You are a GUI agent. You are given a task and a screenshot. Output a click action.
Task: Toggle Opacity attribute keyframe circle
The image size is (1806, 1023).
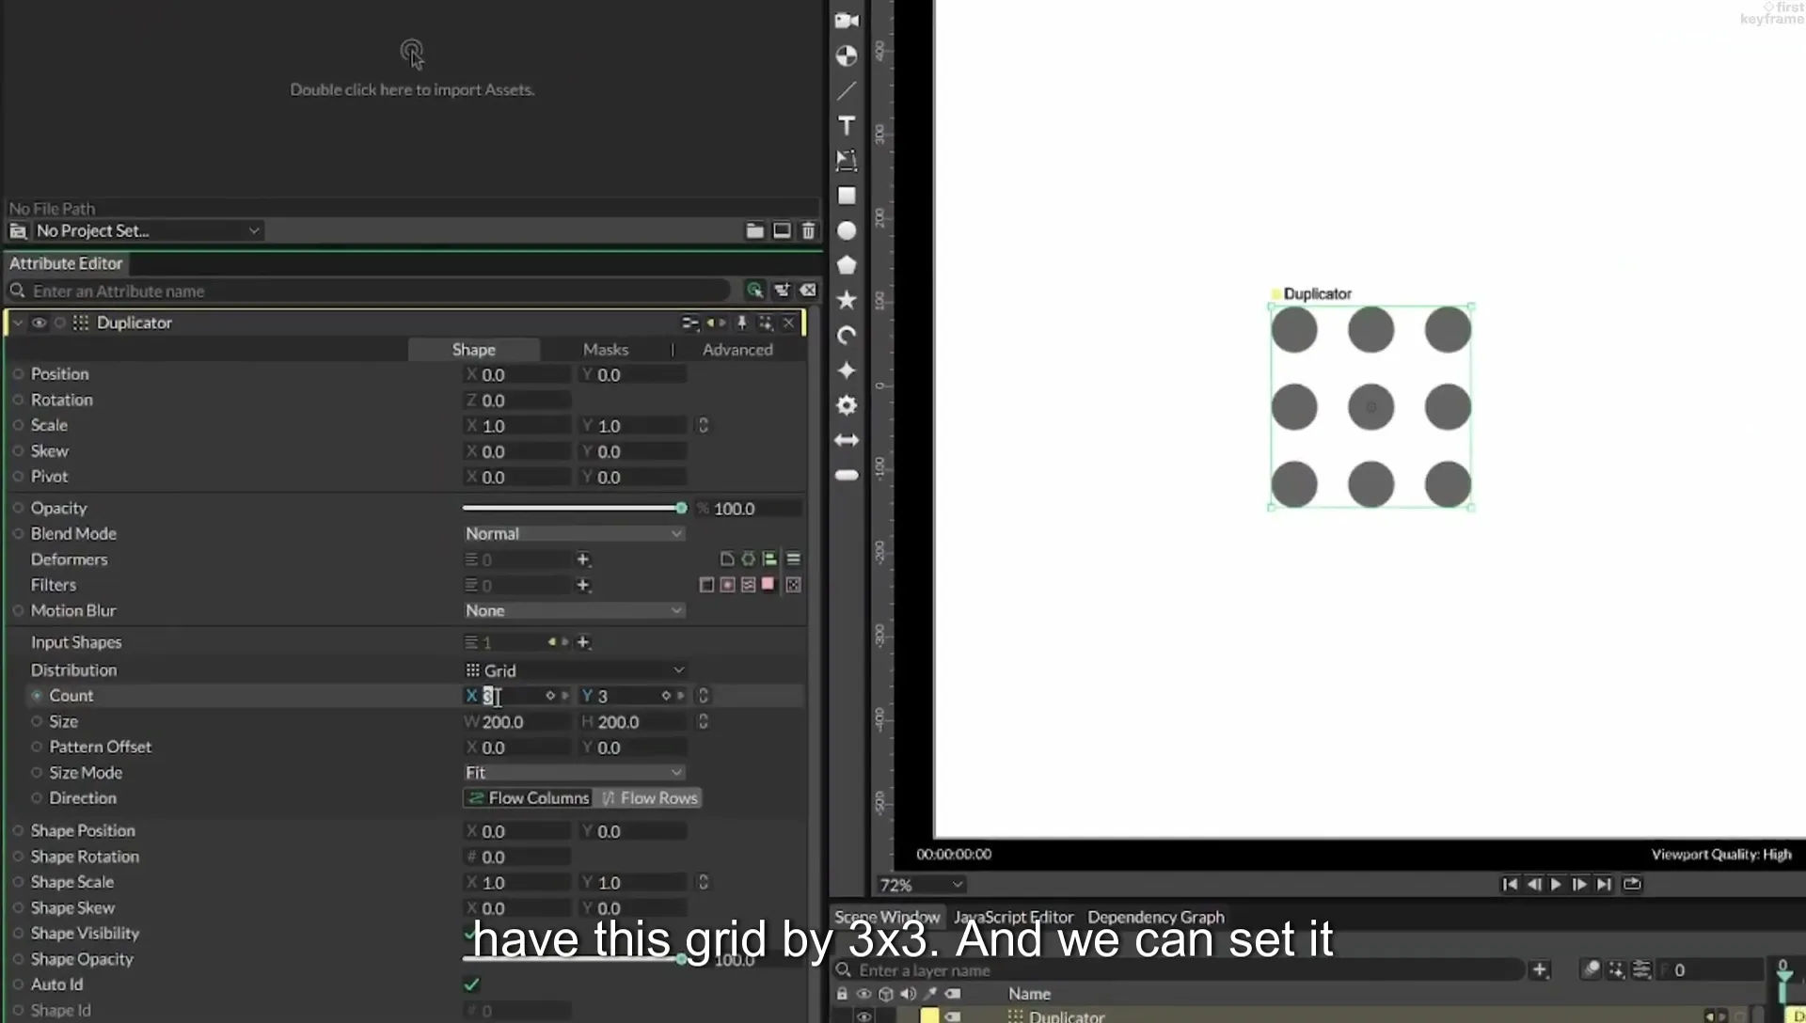18,508
